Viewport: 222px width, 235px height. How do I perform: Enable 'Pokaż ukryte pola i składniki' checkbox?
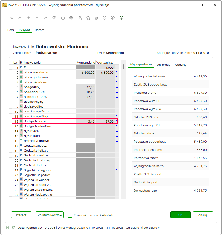pos(70,215)
